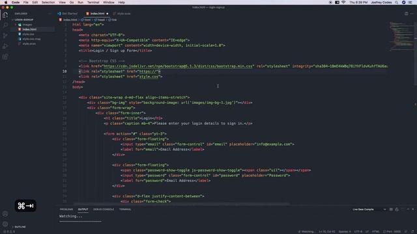
Task: Click the head breadcrumb segment
Action: click(x=100, y=19)
